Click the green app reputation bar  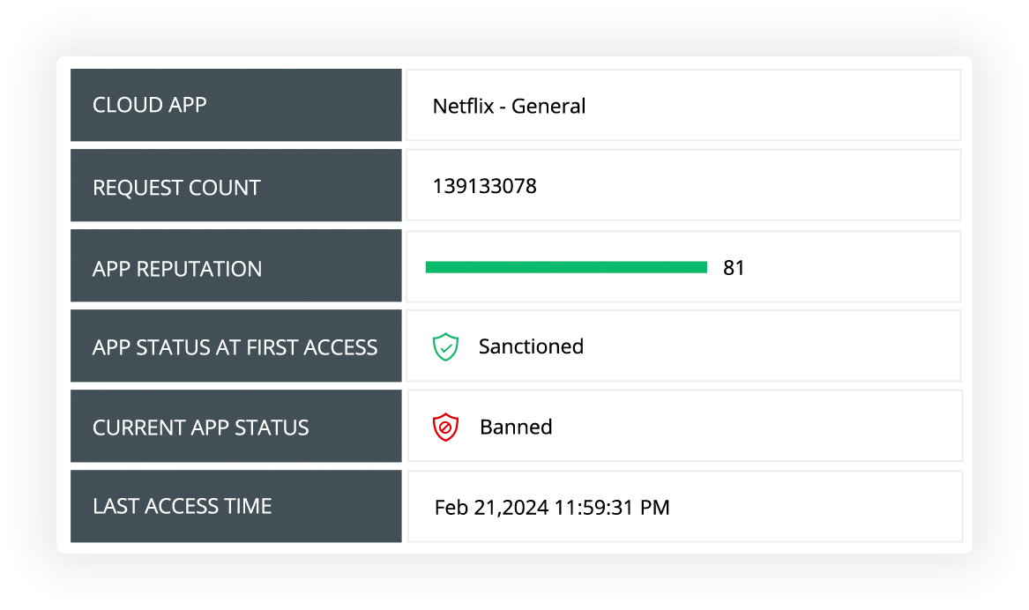[566, 267]
